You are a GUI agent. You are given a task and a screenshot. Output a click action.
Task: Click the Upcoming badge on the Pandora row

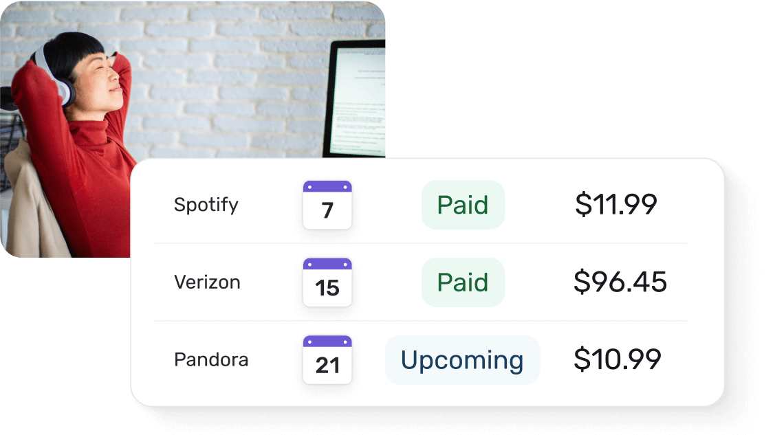(x=462, y=359)
